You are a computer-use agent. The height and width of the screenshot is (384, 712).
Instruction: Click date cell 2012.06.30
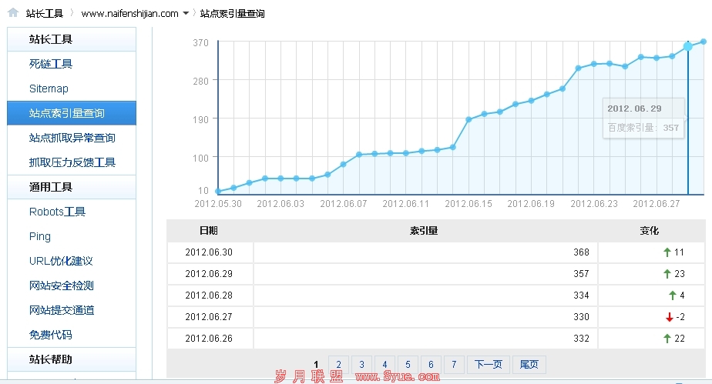[209, 252]
